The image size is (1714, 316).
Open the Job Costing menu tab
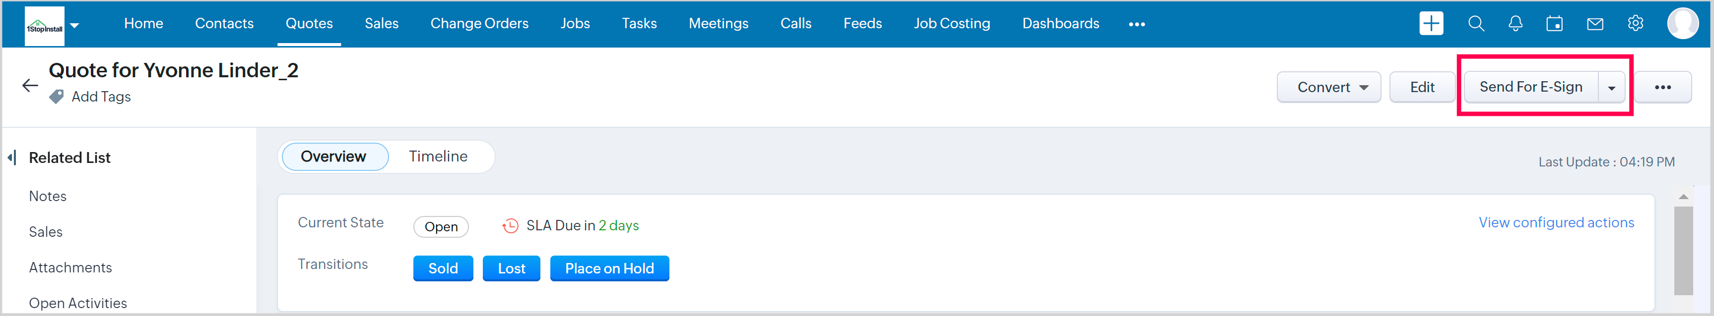point(951,24)
